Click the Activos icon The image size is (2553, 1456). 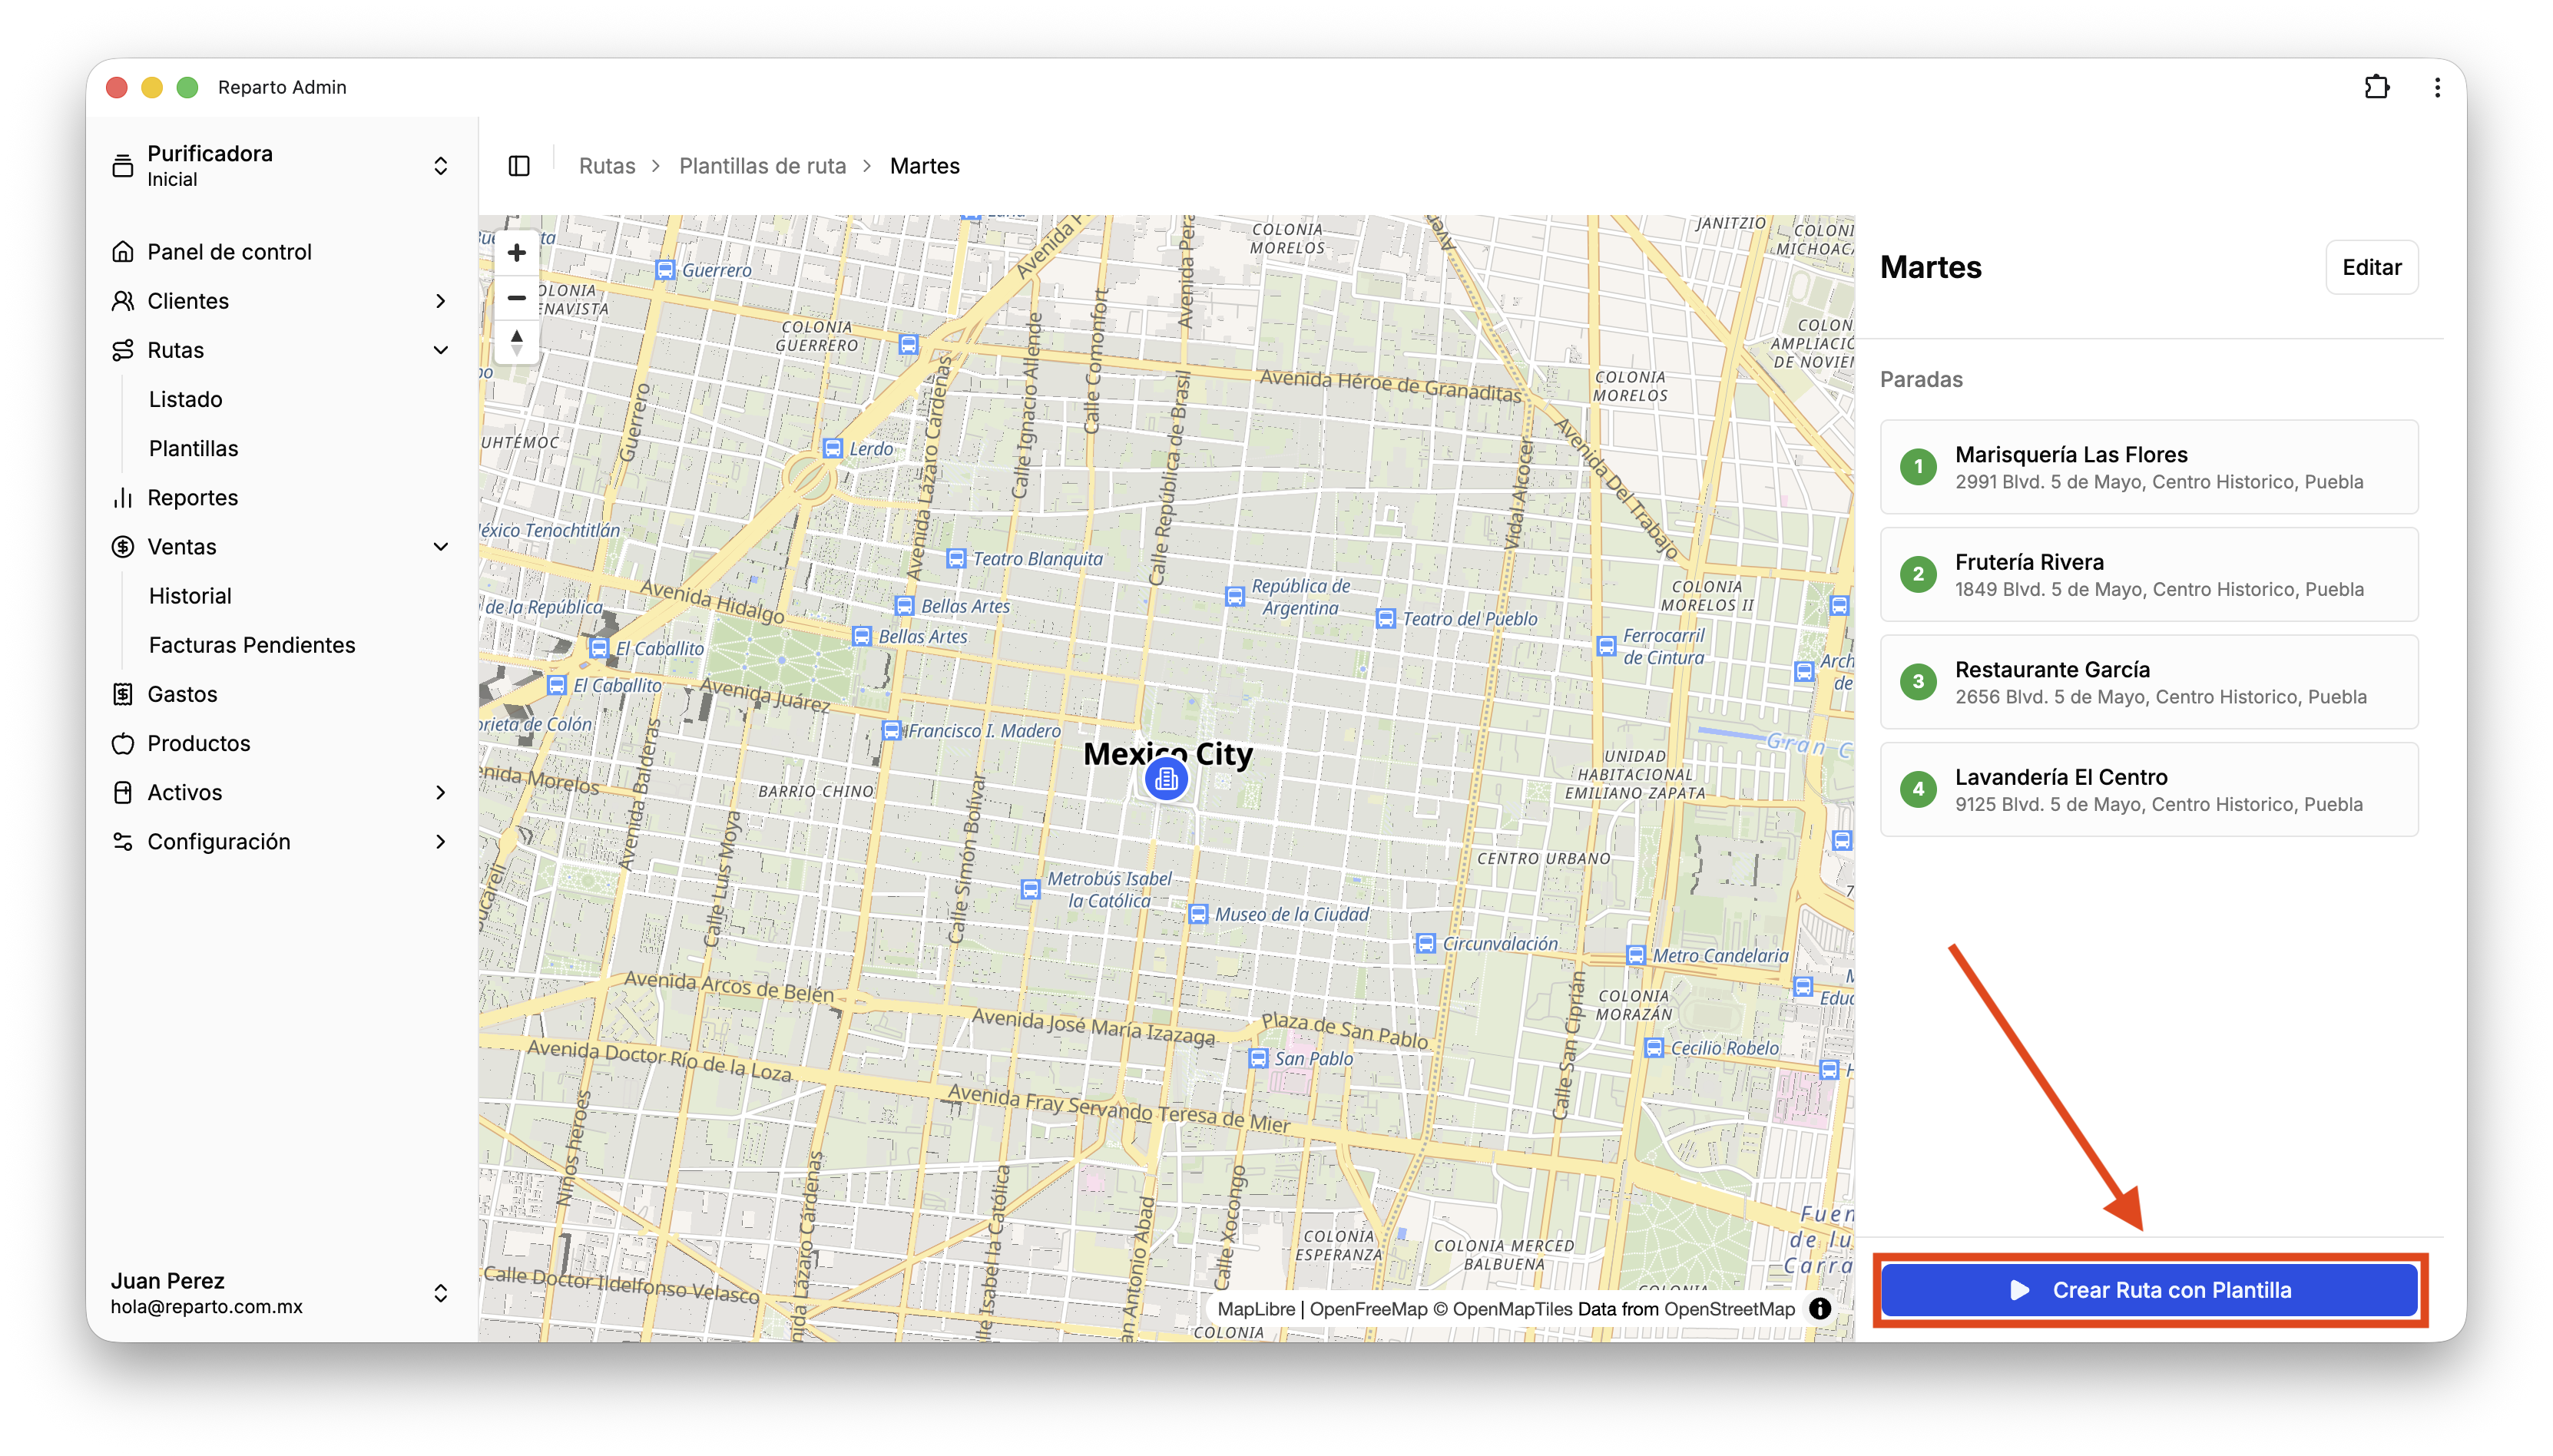123,793
